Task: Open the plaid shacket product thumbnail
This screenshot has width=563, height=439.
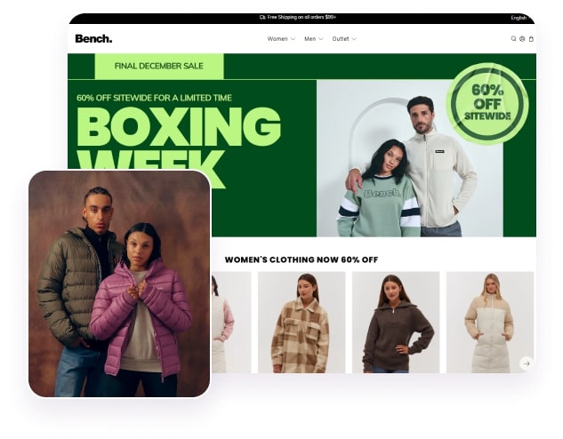Action: [x=302, y=323]
